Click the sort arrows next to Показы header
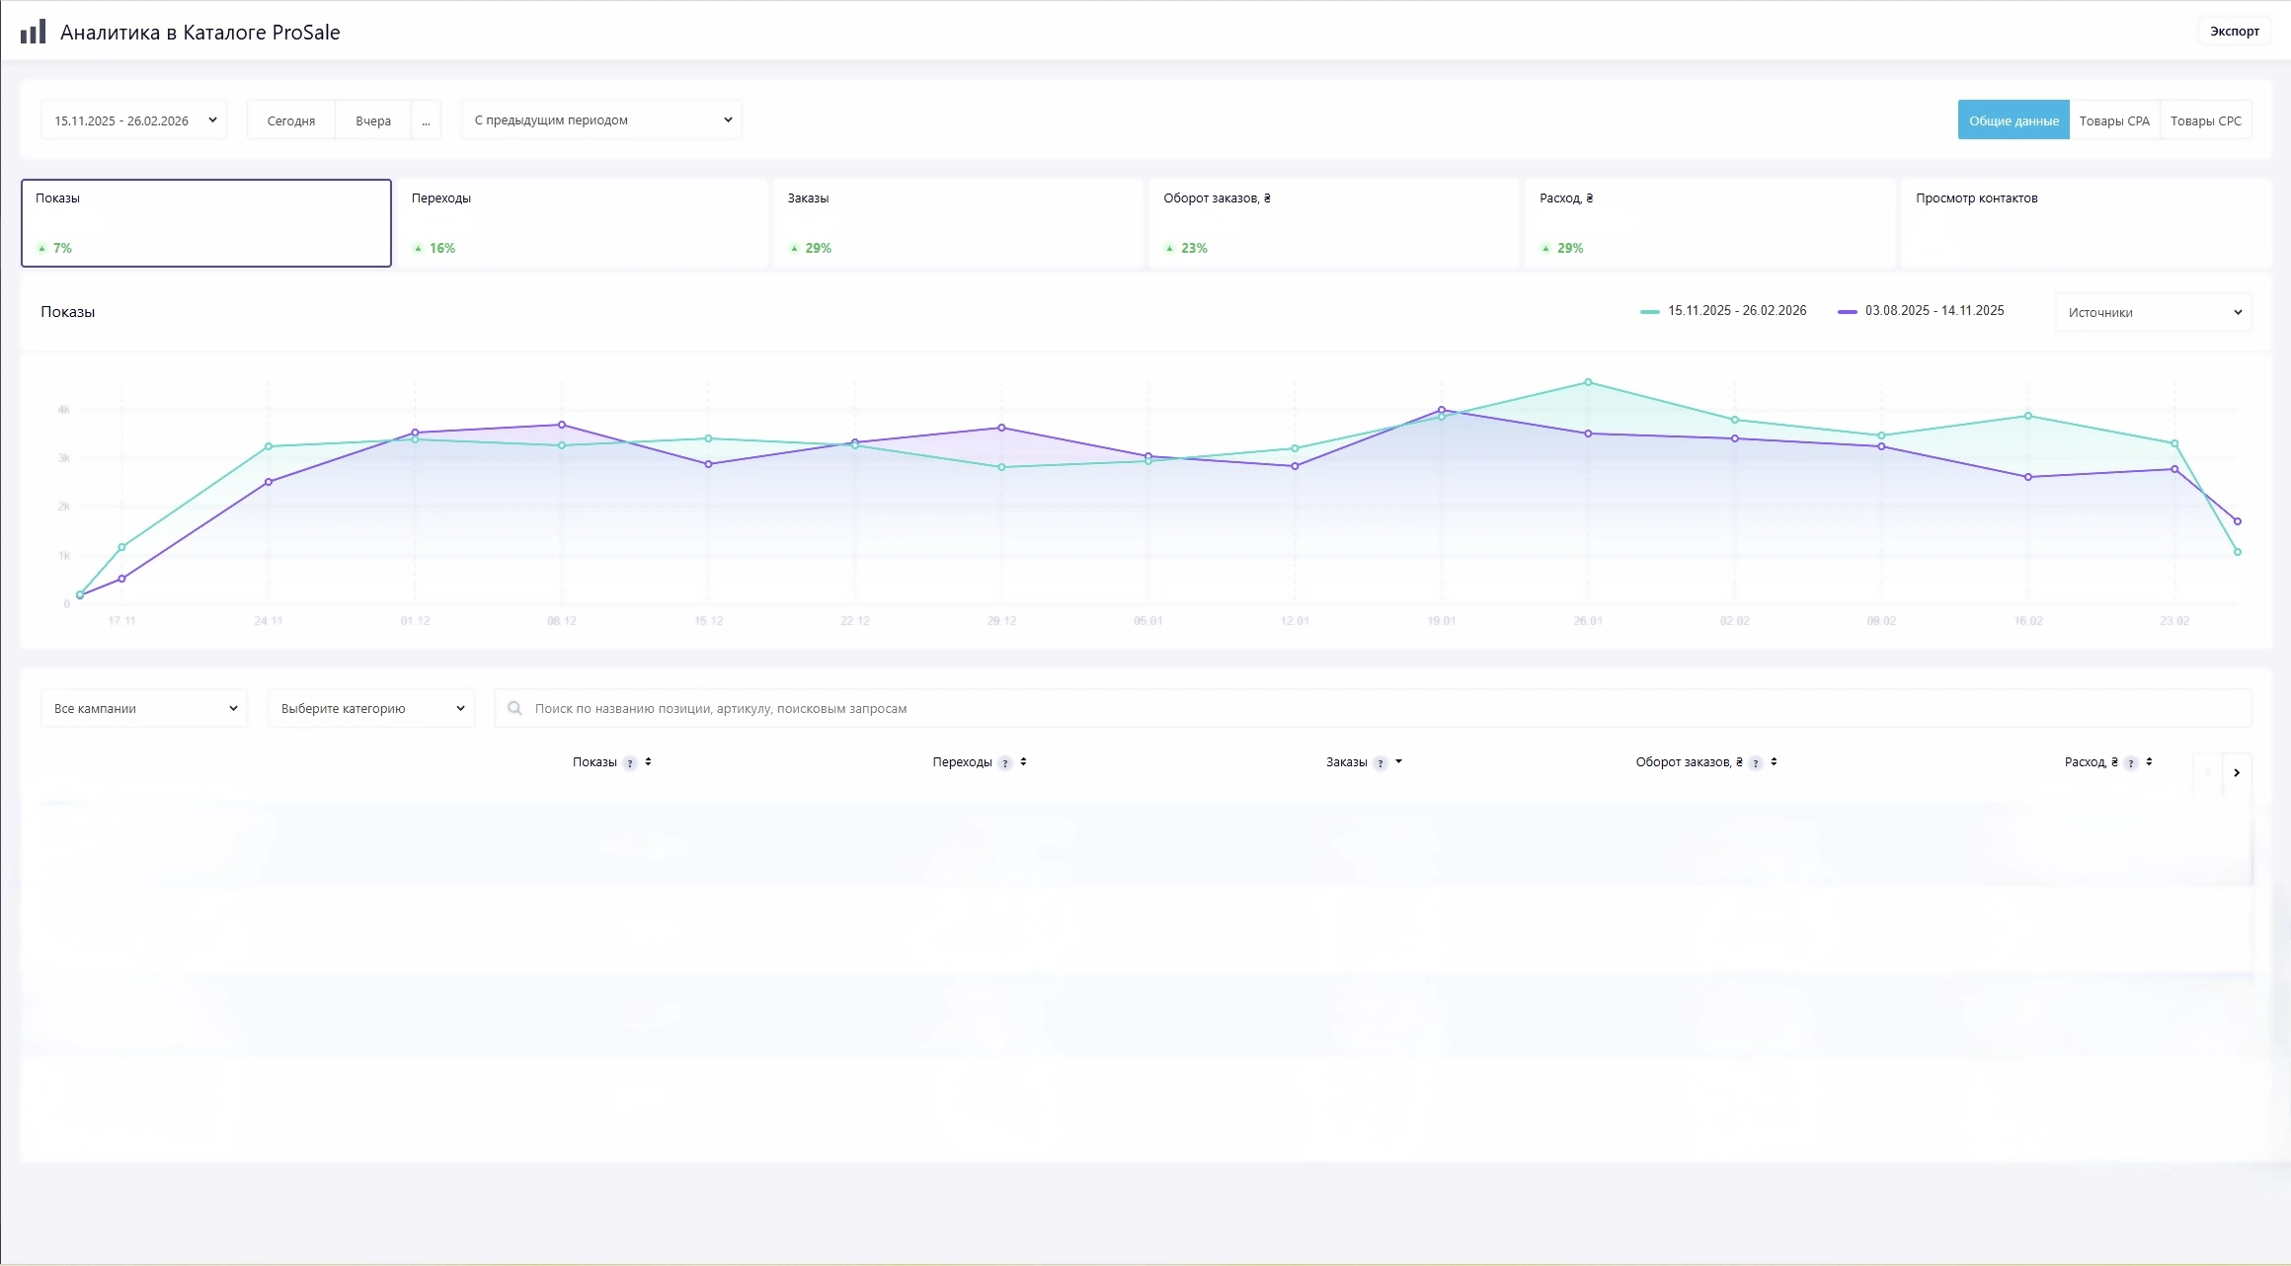The width and height of the screenshot is (2291, 1266). pyautogui.click(x=649, y=761)
